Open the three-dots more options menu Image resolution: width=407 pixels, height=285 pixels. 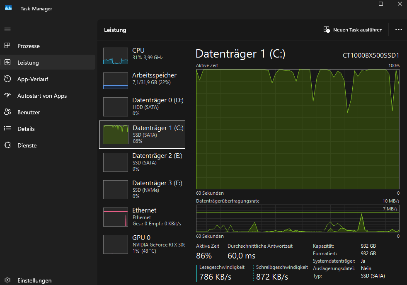[398, 30]
